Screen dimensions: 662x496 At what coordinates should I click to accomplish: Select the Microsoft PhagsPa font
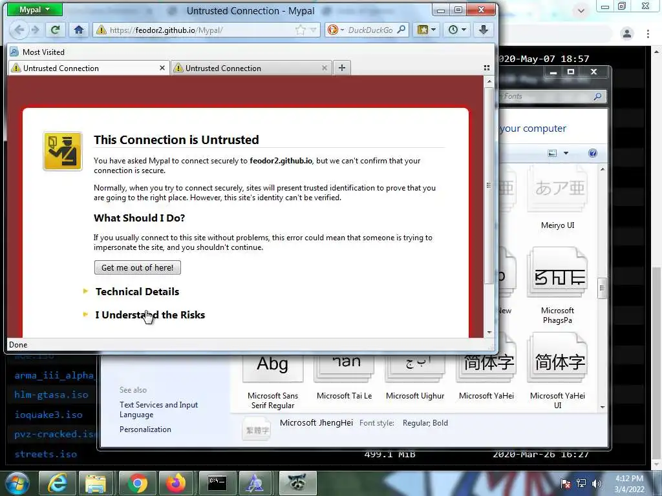[x=558, y=287]
